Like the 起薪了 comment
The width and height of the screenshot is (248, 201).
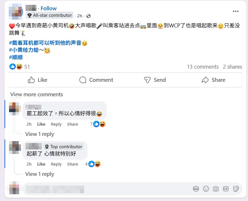[x=41, y=164]
